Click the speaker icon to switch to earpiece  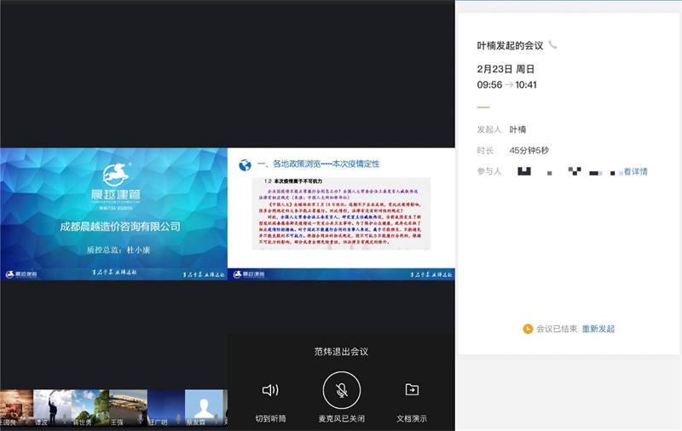point(270,390)
